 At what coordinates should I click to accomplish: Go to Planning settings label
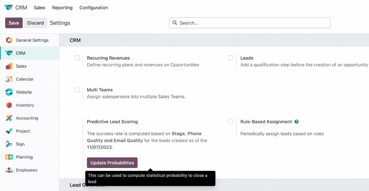click(24, 157)
